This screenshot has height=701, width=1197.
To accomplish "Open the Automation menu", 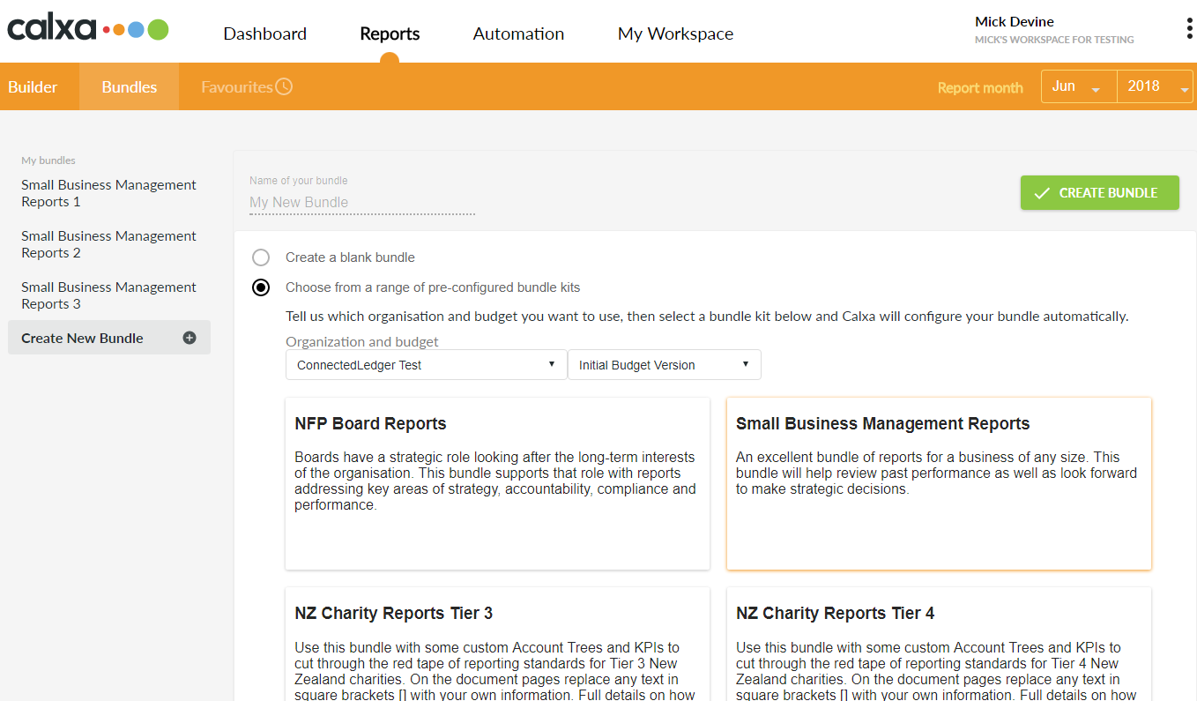I will [x=518, y=34].
